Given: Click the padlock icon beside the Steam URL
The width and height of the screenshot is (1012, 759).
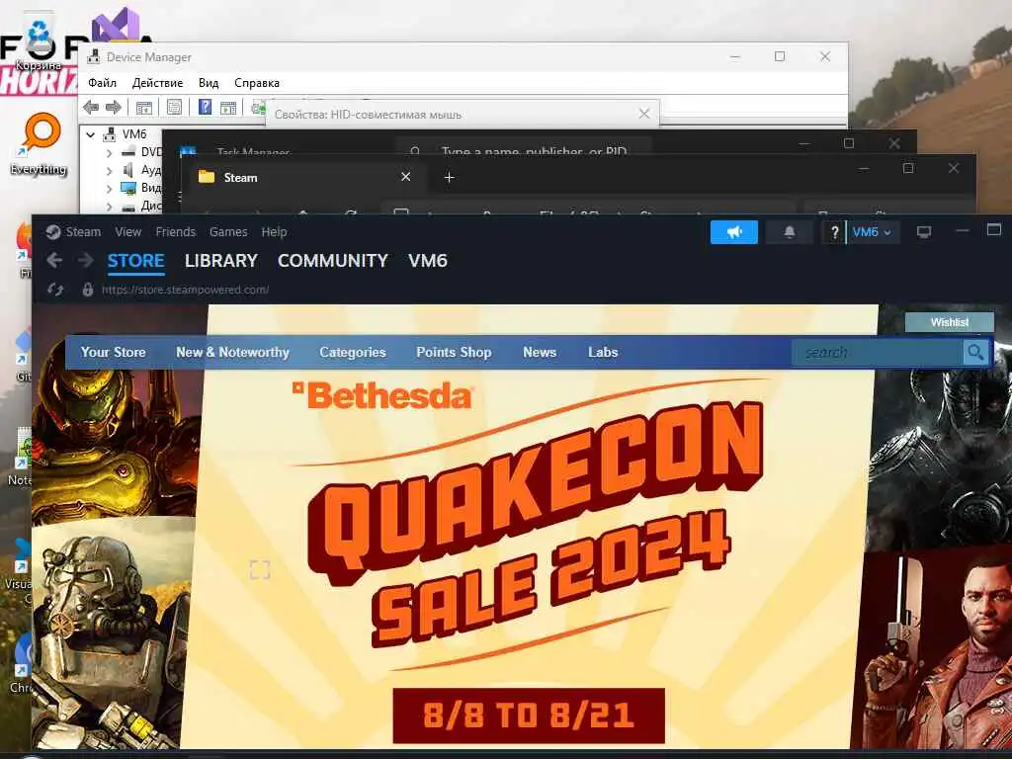Looking at the screenshot, I should [x=88, y=290].
